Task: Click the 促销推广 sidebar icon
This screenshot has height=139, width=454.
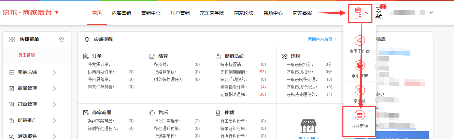Action: [11, 120]
